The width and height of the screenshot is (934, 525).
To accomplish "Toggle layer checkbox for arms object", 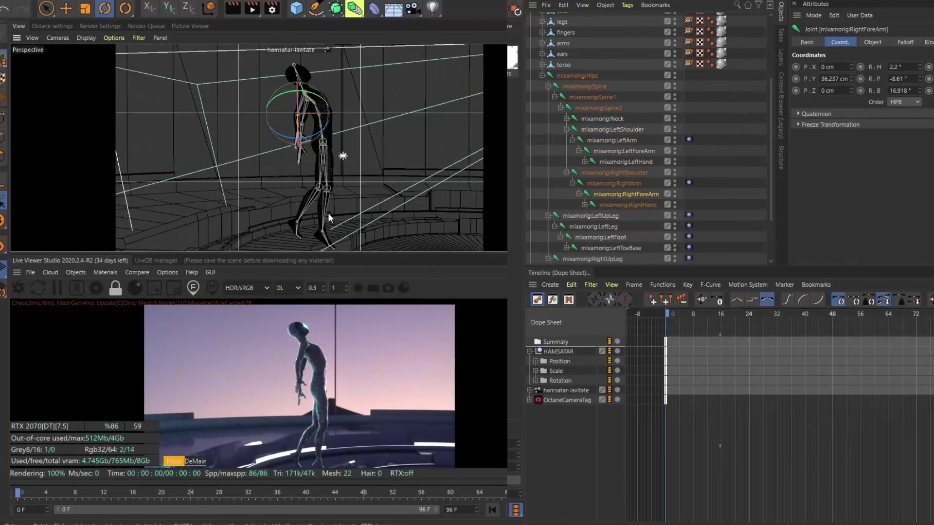I will 667,43.
